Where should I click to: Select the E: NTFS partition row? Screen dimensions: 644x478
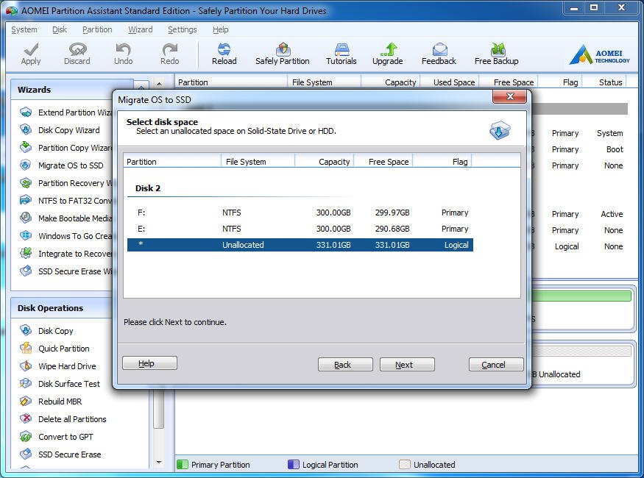[300, 229]
